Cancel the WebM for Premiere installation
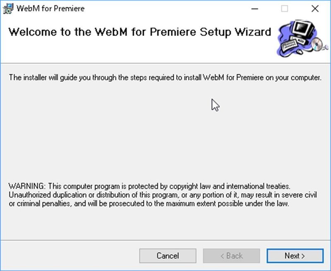The height and width of the screenshot is (271, 331). 168,256
